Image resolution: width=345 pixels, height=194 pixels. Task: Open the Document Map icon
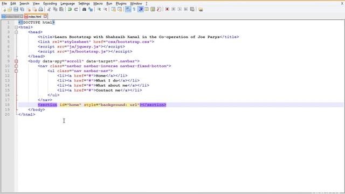click(x=153, y=9)
